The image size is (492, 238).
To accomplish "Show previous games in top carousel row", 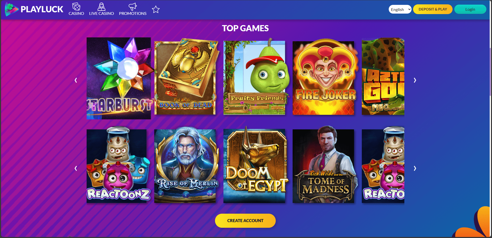I will click(76, 80).
